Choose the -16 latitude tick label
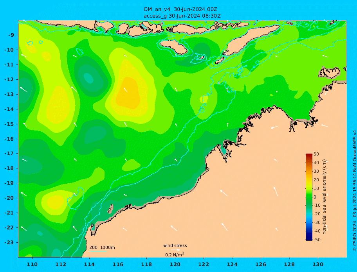This screenshot has height=272, width=357. tap(9, 139)
